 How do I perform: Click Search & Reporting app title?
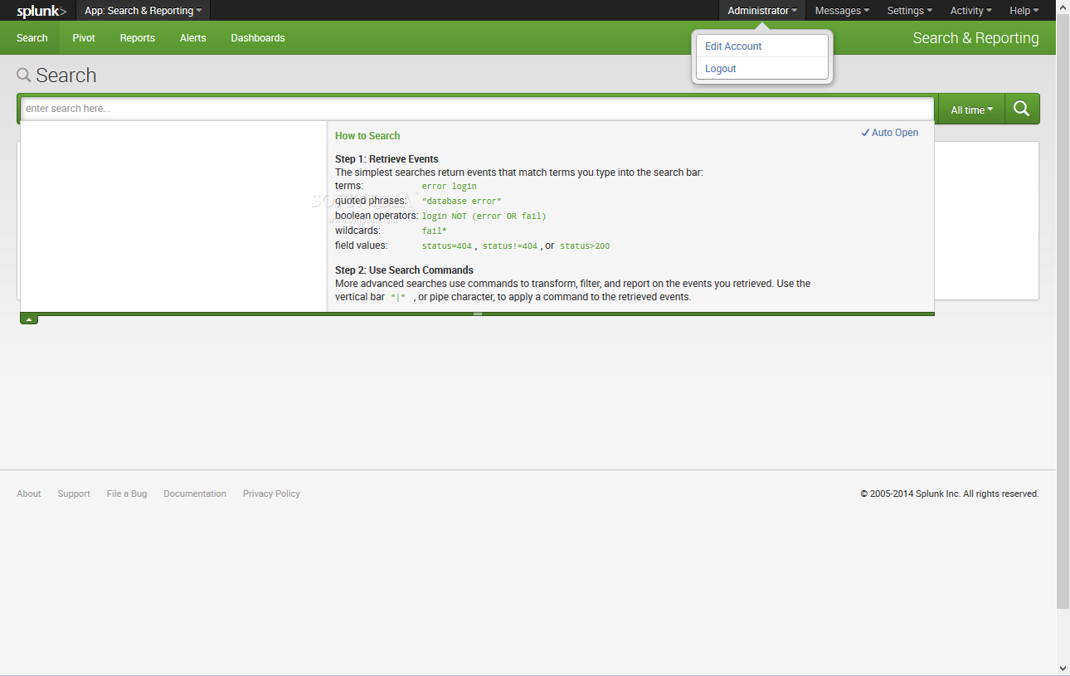(975, 38)
